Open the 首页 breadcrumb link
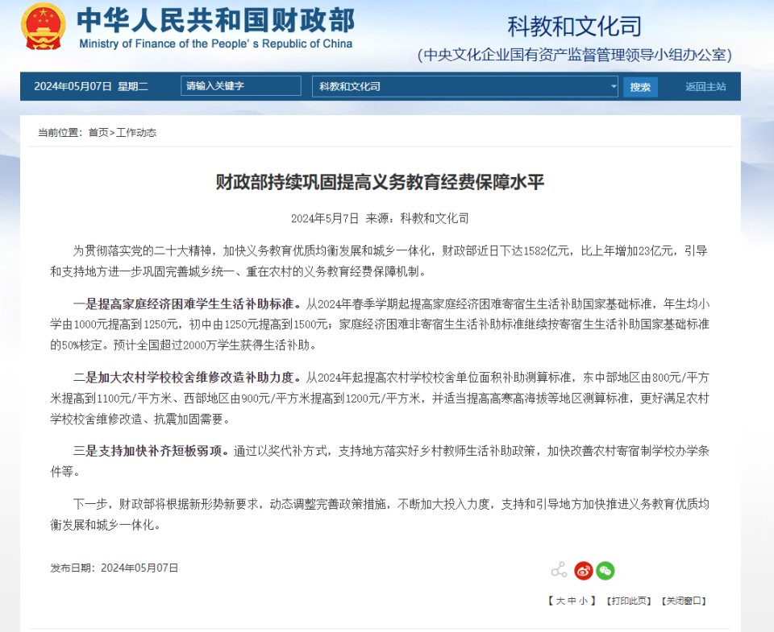Screen dimensions: 774x632 pyautogui.click(x=97, y=132)
